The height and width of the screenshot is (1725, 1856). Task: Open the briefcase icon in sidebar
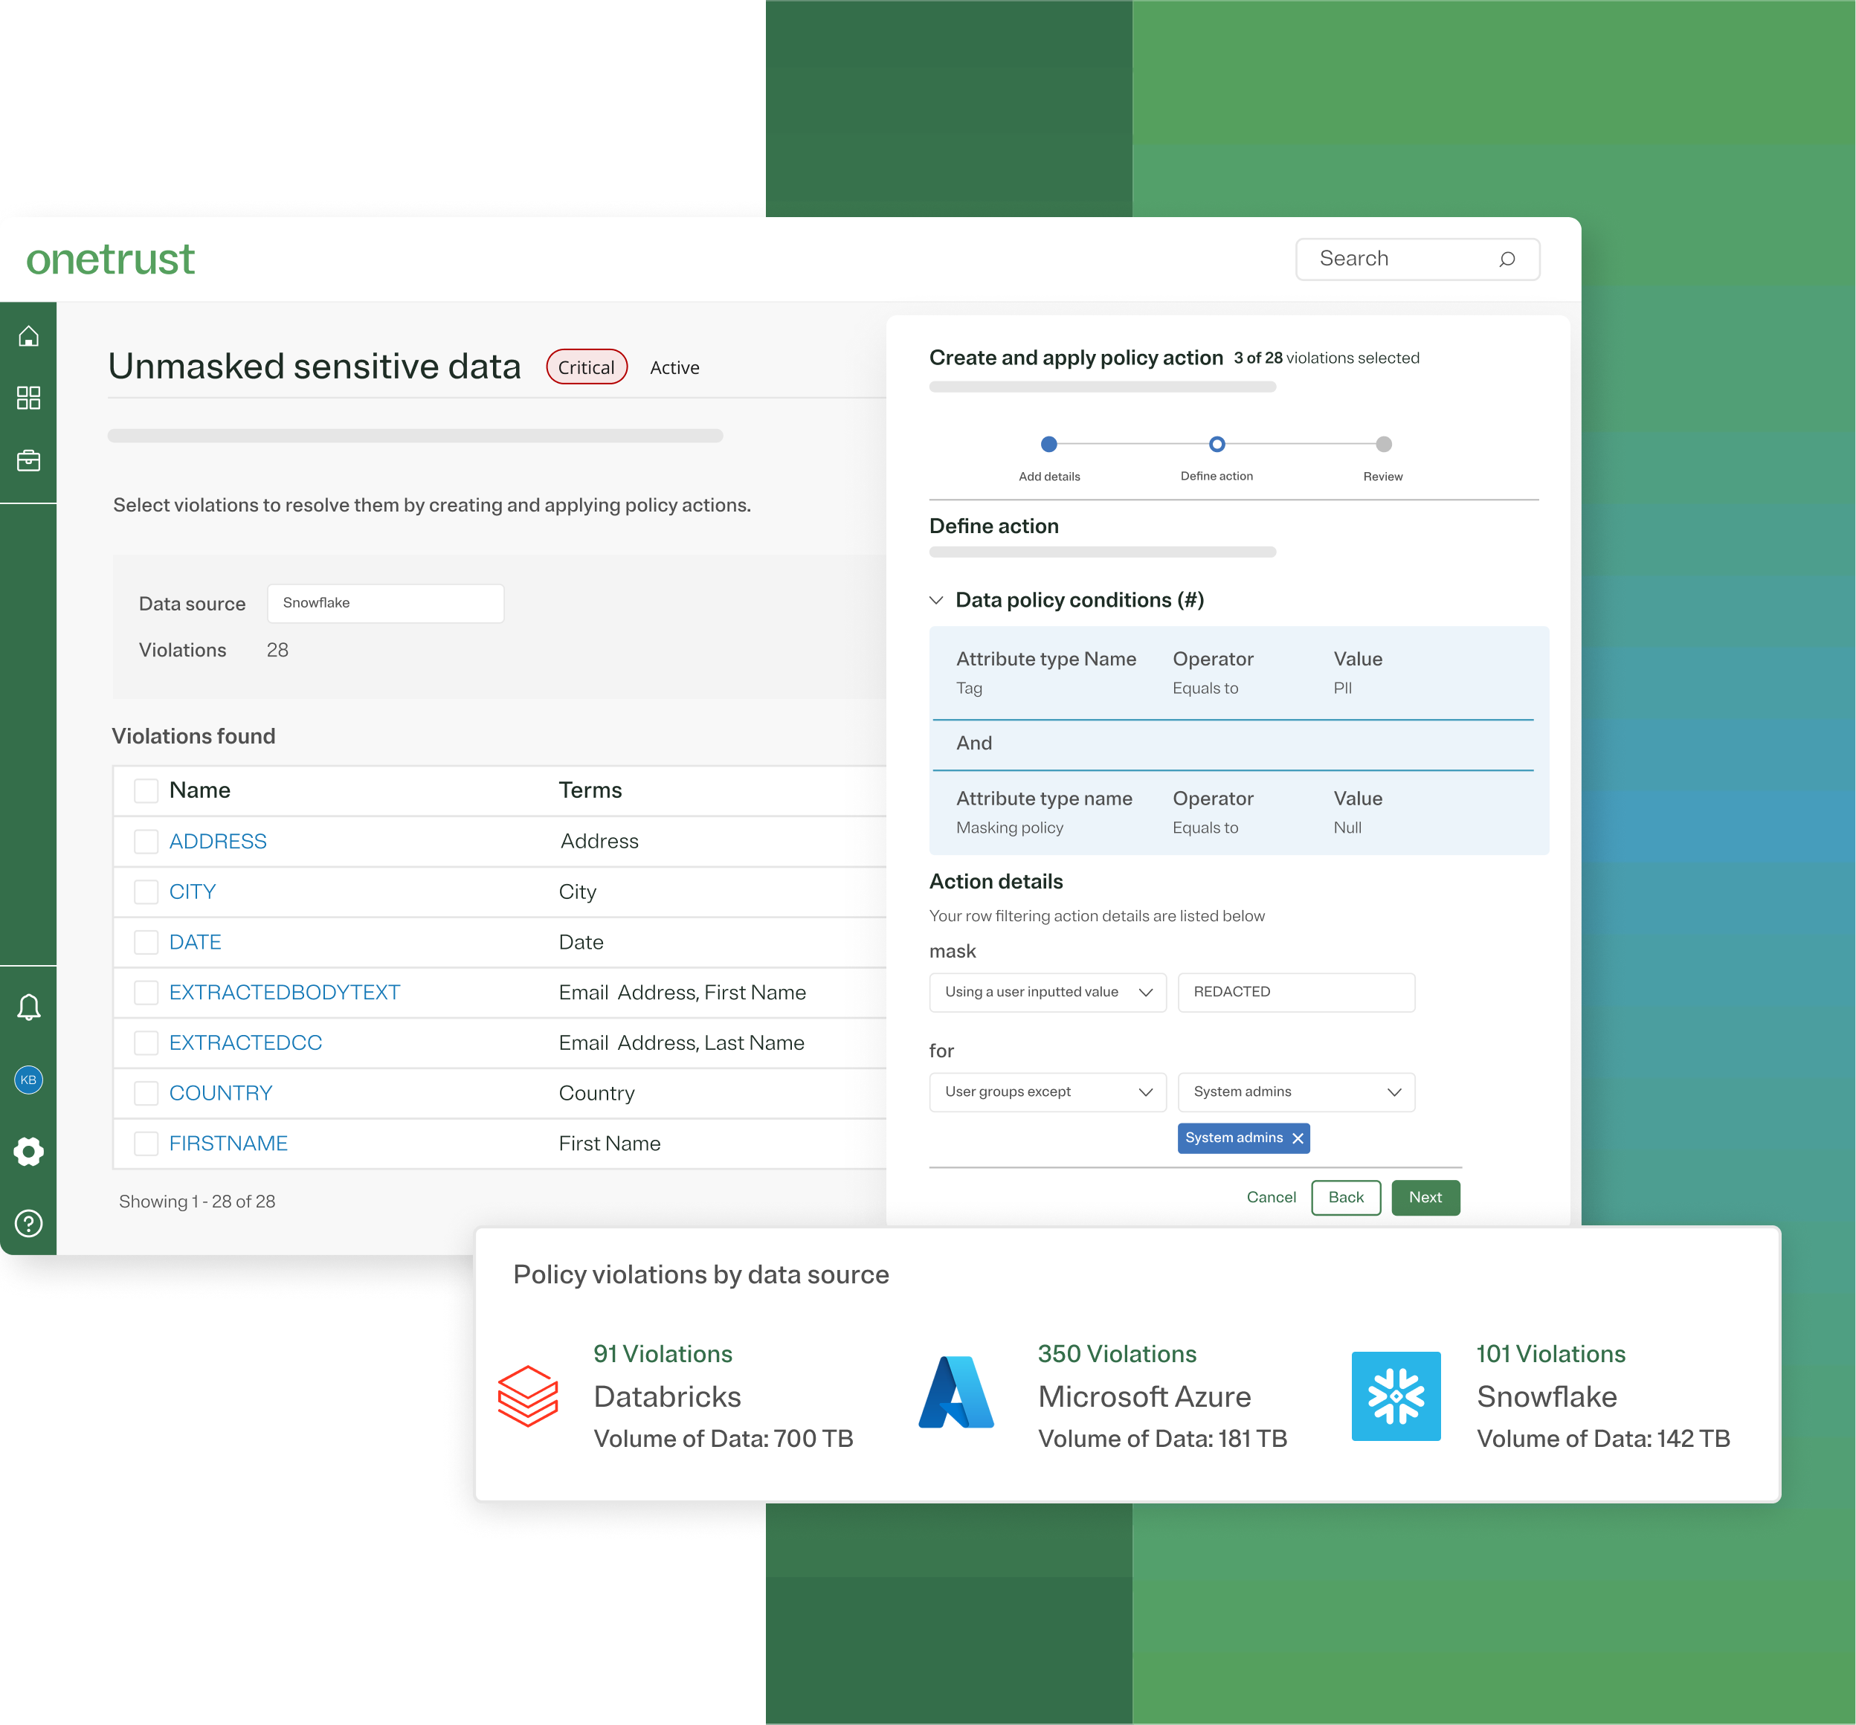(29, 460)
